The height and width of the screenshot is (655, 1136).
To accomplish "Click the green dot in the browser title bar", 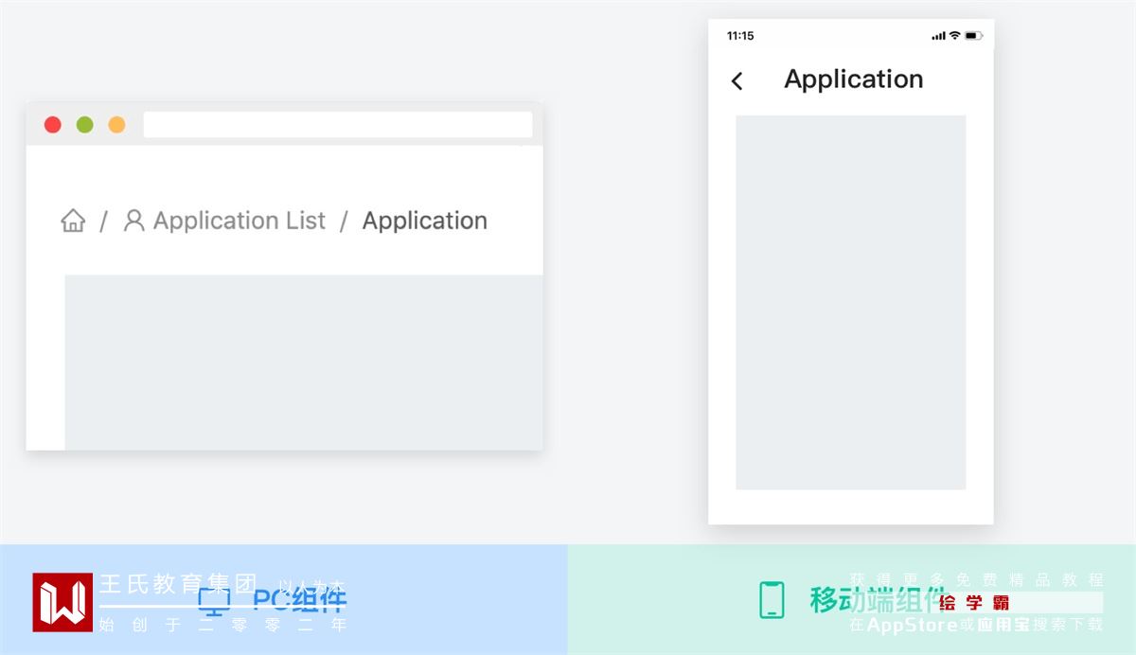I will tap(85, 125).
